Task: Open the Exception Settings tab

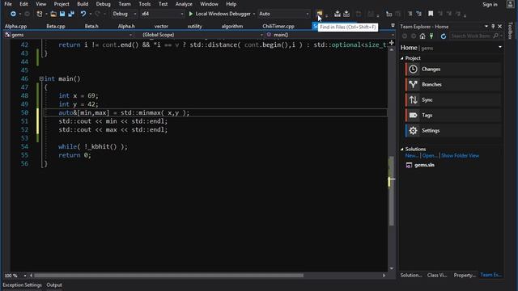Action: tap(22, 285)
